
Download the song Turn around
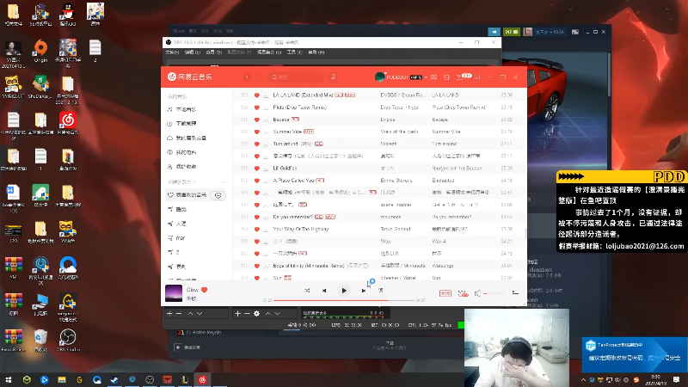(x=266, y=144)
